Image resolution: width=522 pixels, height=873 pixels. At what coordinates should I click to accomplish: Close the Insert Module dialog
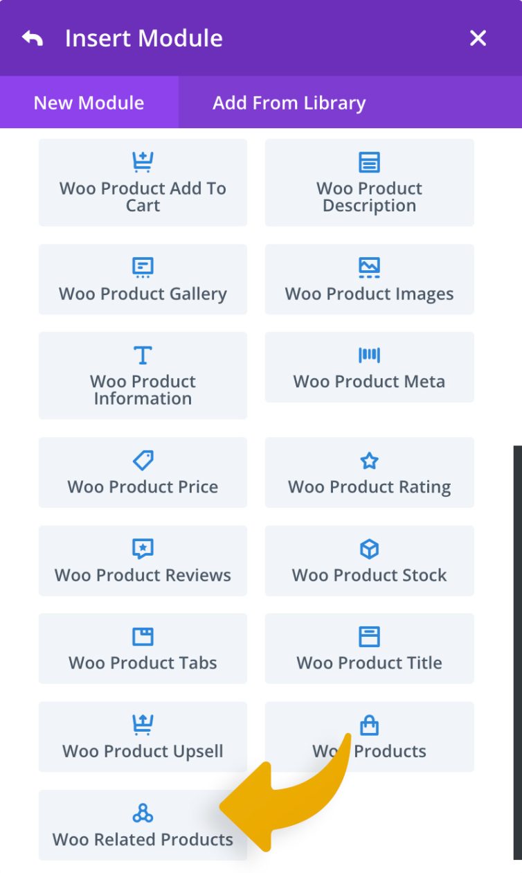477,38
